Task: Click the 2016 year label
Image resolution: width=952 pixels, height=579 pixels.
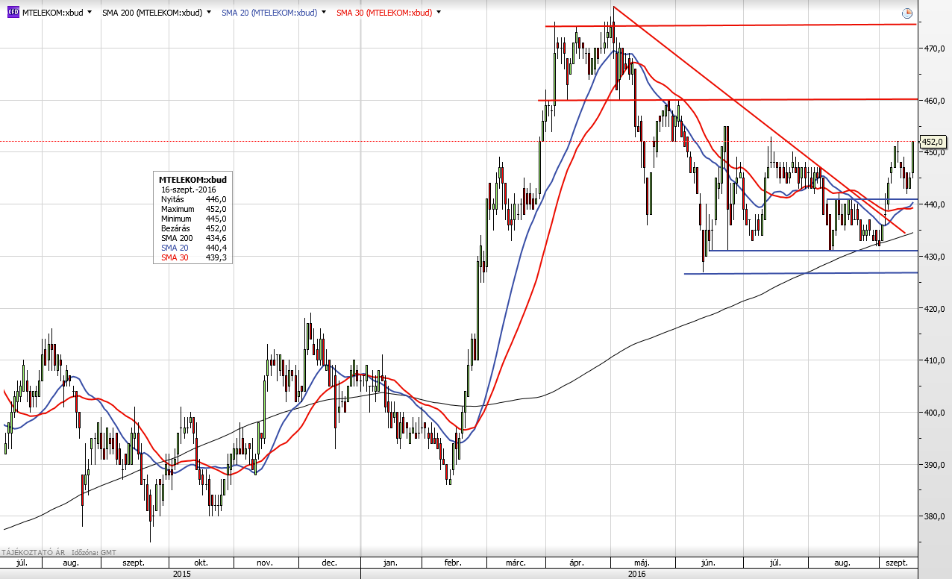Action: 636,574
